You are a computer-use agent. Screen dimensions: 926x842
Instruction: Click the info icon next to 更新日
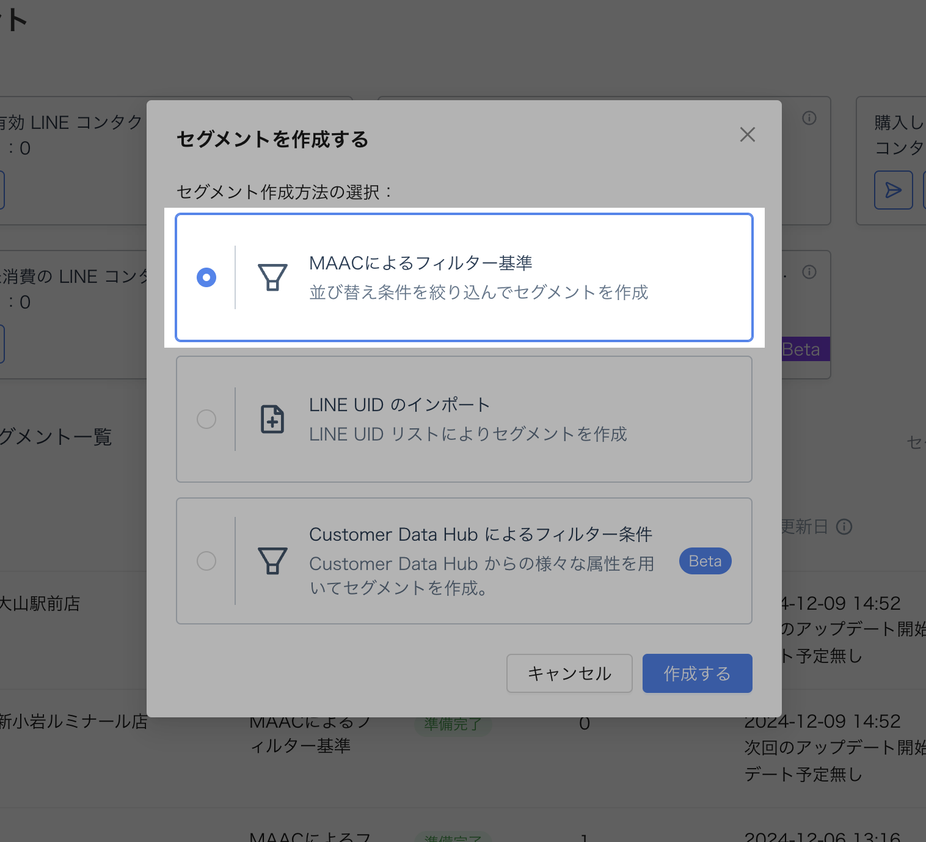844,527
